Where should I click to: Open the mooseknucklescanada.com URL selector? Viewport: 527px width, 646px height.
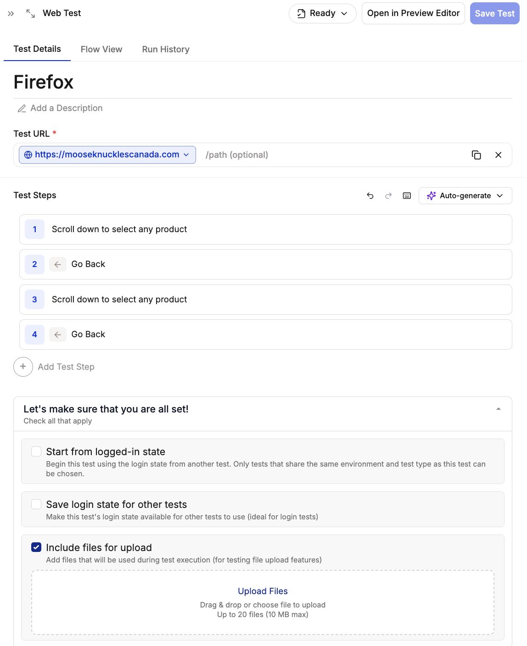point(107,155)
